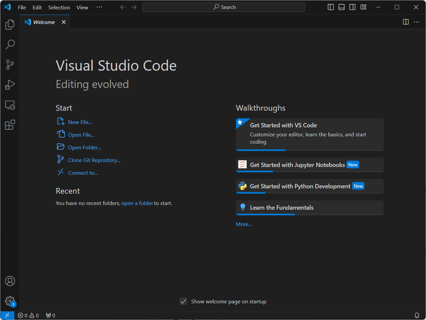426x320 pixels.
Task: Click the Jupyter Notebooks walkthrough progress bar
Action: (310, 172)
